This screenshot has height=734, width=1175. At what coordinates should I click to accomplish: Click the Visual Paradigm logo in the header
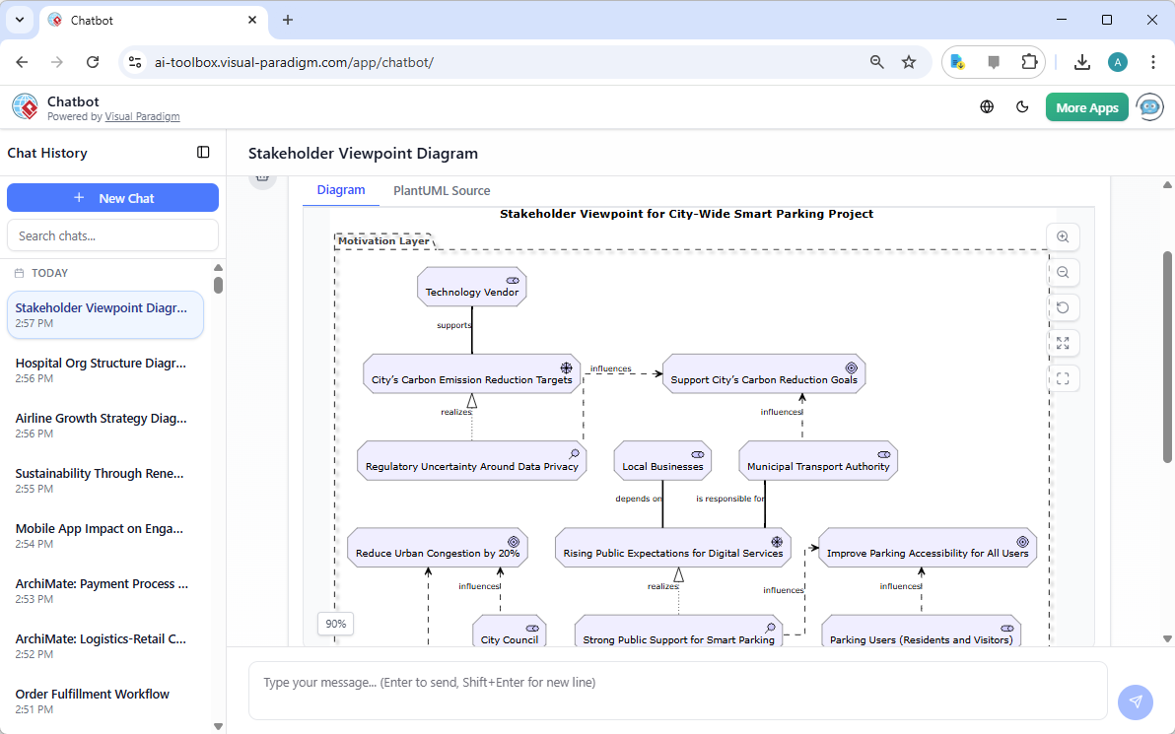[25, 106]
